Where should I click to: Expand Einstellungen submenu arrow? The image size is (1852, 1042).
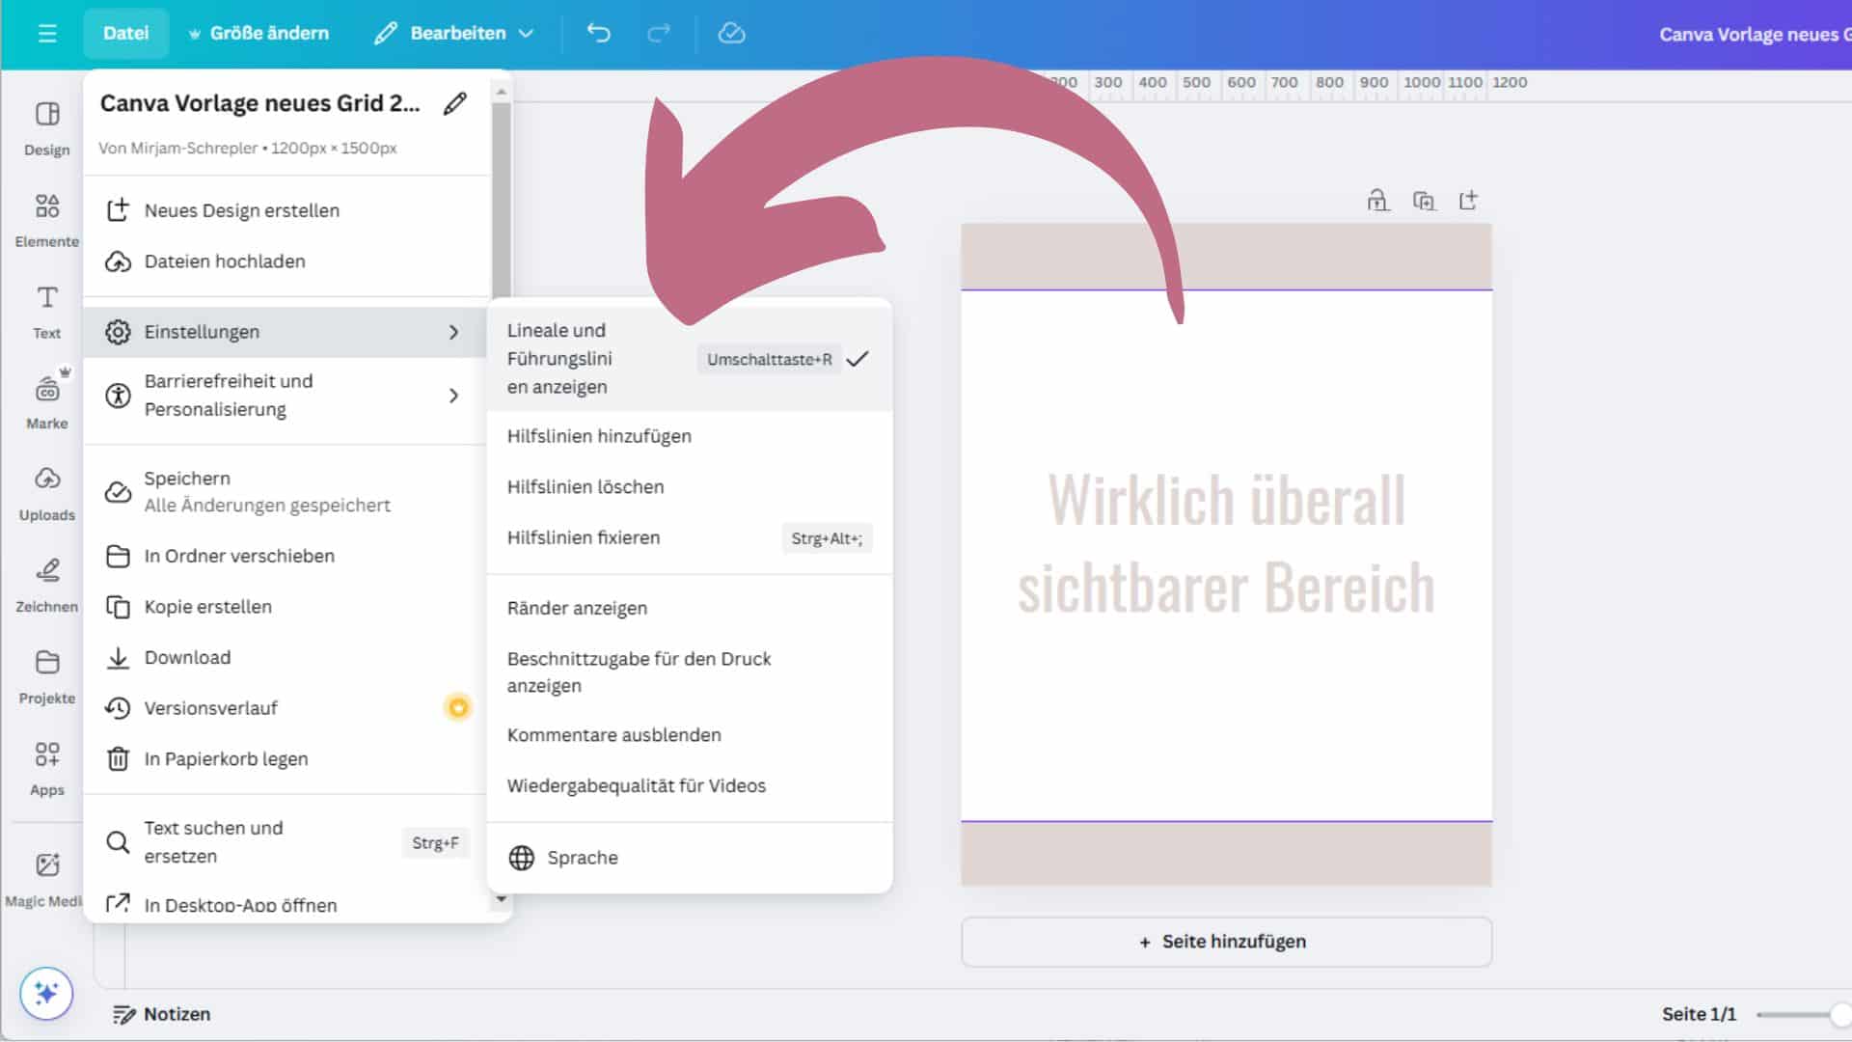pyautogui.click(x=454, y=332)
